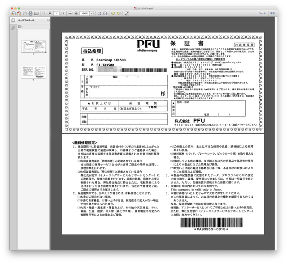Click the 150% zoom level field

coord(85,13)
